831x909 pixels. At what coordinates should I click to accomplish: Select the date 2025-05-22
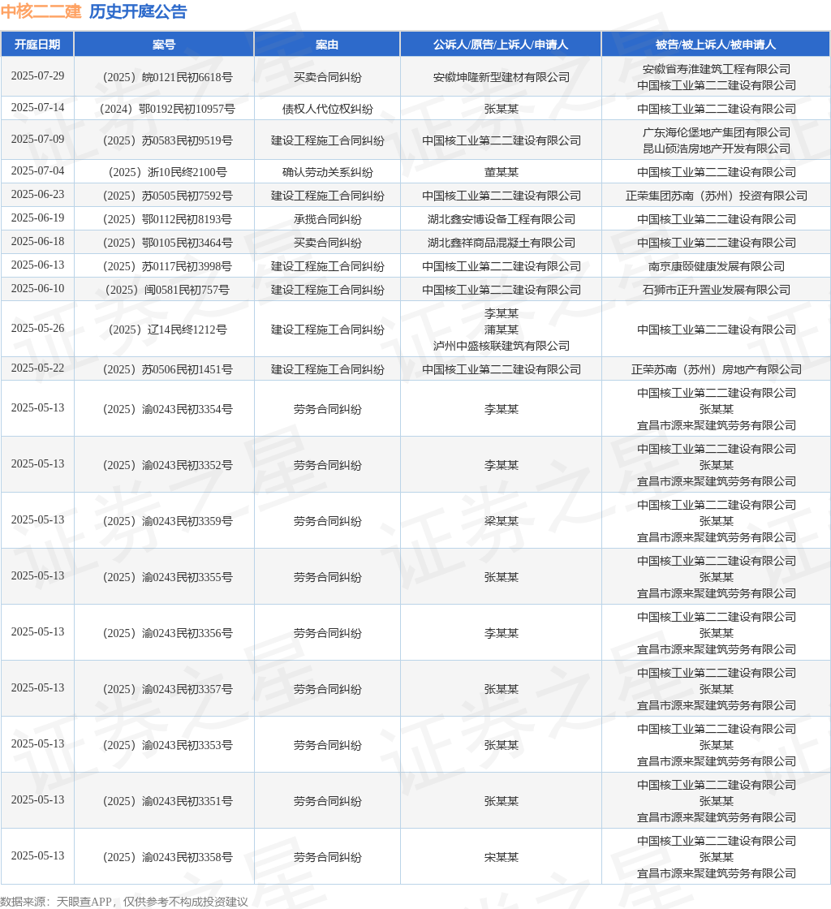click(x=37, y=368)
